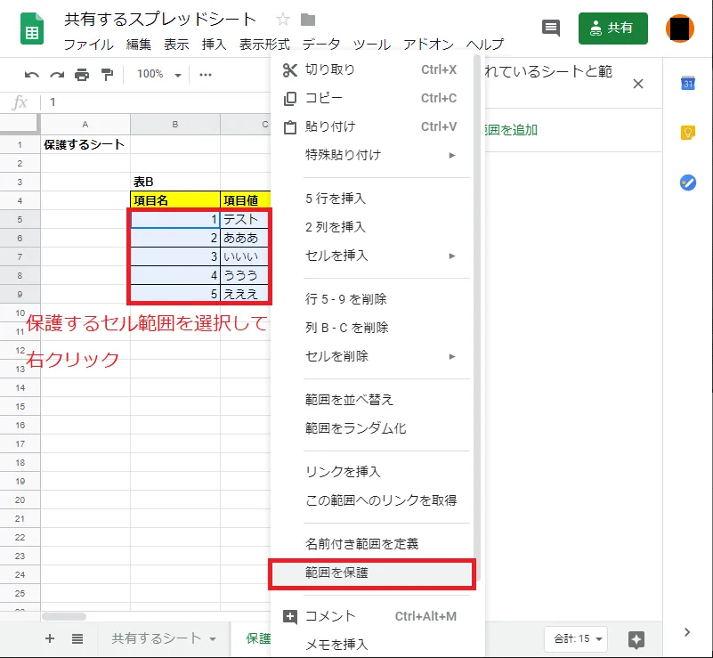Select 範囲を並べ替え
The height and width of the screenshot is (658, 713).
point(372,400)
